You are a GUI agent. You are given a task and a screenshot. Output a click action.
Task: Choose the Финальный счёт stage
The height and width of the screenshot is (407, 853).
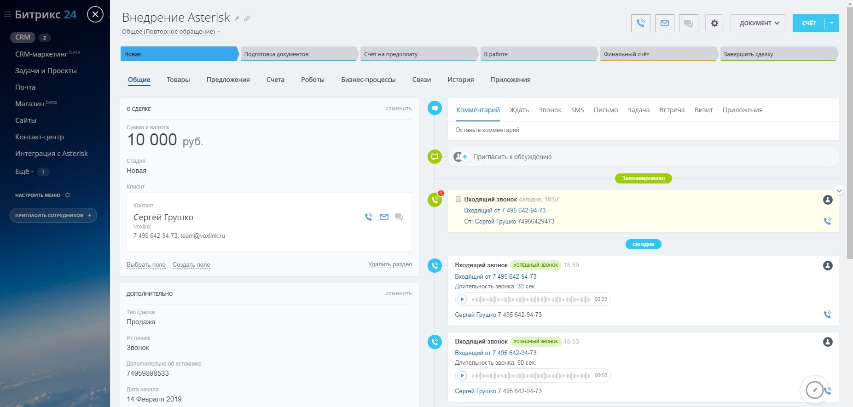pyautogui.click(x=659, y=54)
